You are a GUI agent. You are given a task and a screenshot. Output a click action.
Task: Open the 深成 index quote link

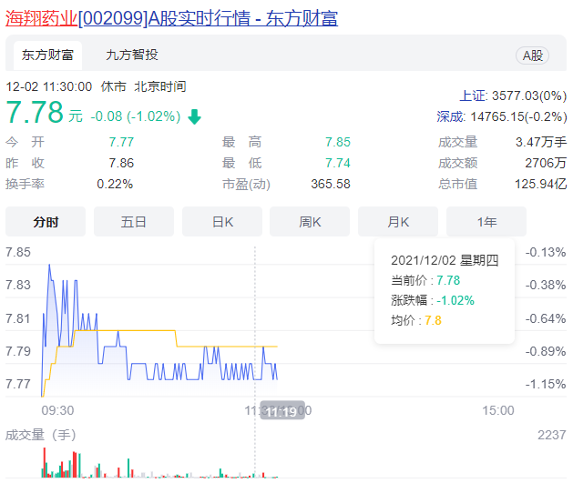[453, 116]
